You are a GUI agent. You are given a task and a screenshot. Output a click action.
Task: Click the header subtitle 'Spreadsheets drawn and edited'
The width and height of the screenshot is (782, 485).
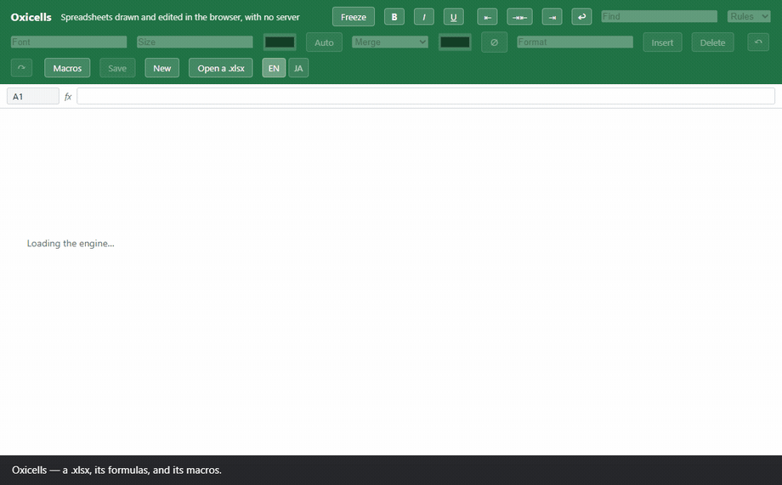(180, 17)
